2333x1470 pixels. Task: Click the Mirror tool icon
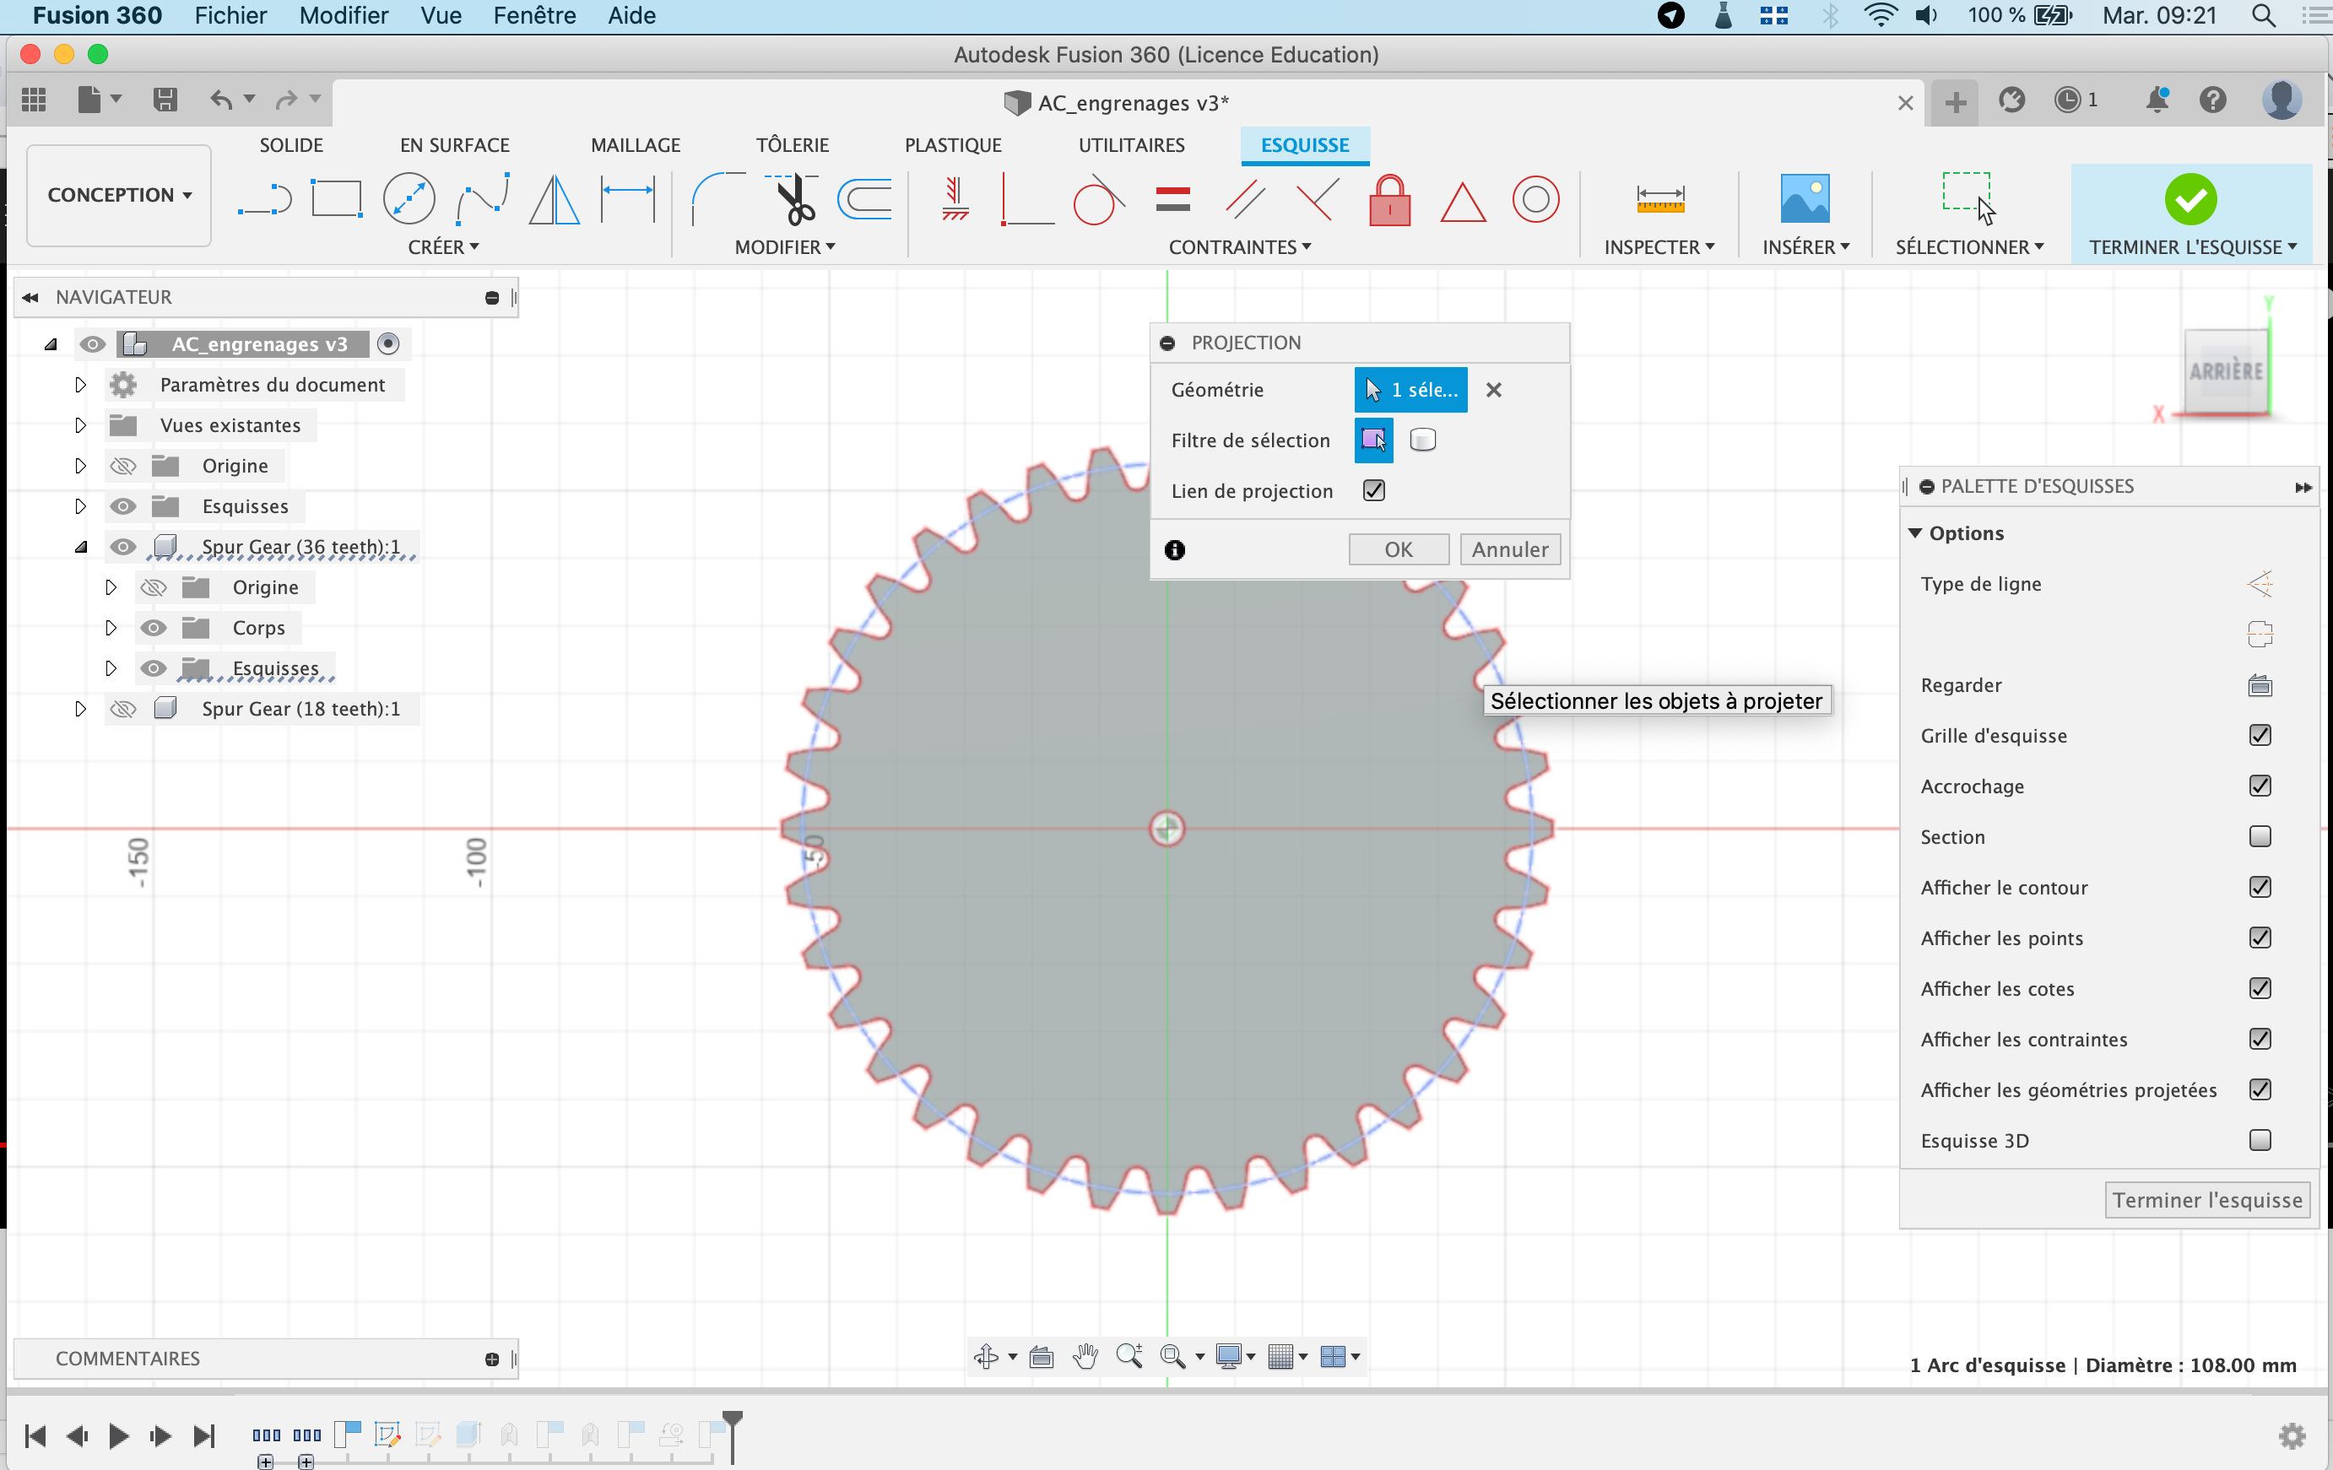(555, 199)
